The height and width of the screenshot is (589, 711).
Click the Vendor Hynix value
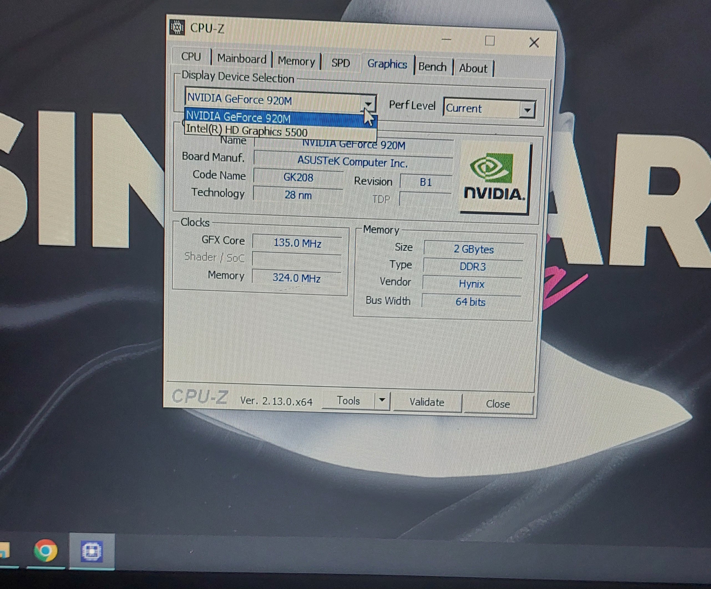[x=472, y=284]
